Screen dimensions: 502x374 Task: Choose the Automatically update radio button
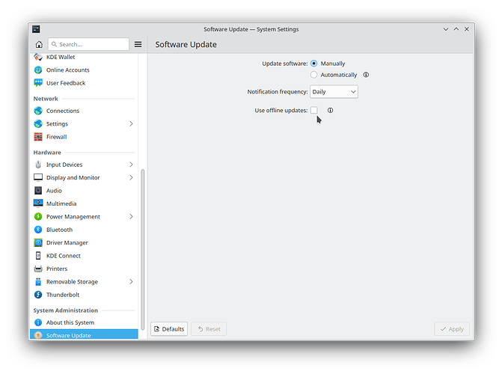coord(314,75)
